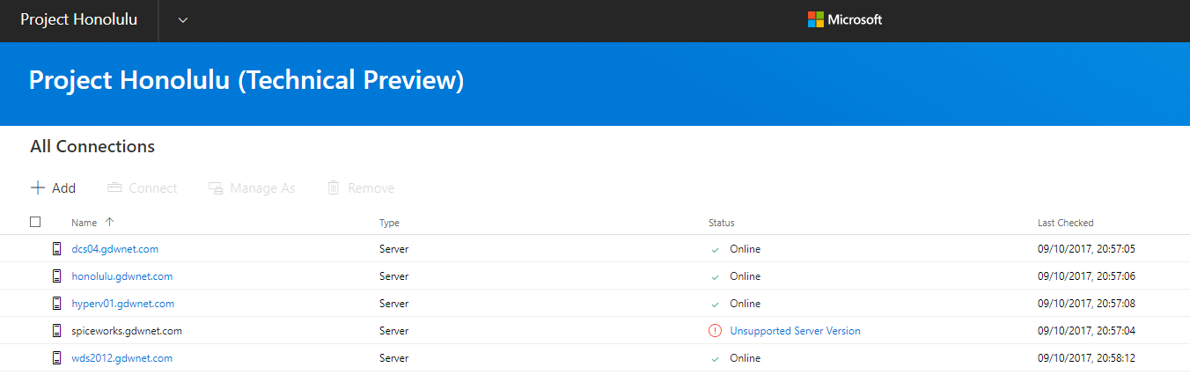Click the server icon beside spiceworks.gdwnet.com

[x=57, y=331]
